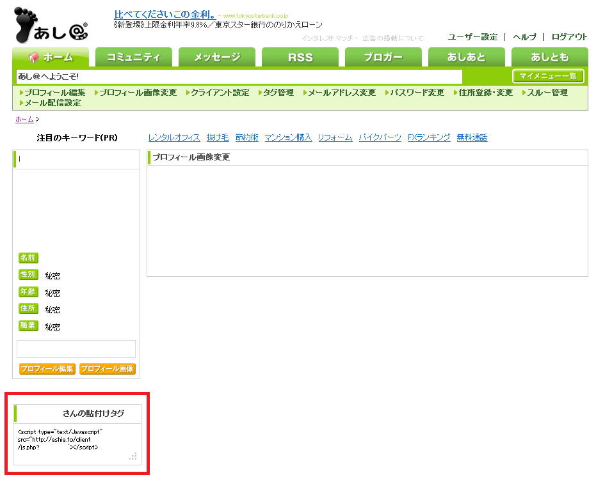This screenshot has height=482, width=596.
Task: Click the 職業 label badge
Action: 28,325
